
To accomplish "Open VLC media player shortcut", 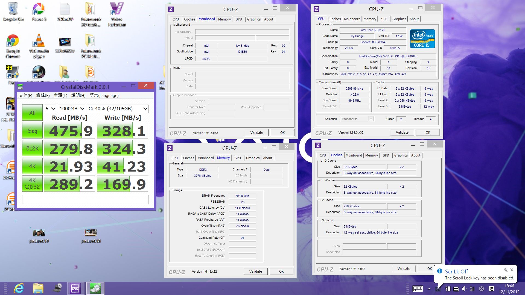I will (39, 46).
